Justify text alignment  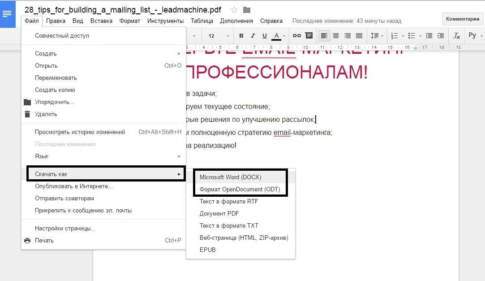tap(359, 35)
